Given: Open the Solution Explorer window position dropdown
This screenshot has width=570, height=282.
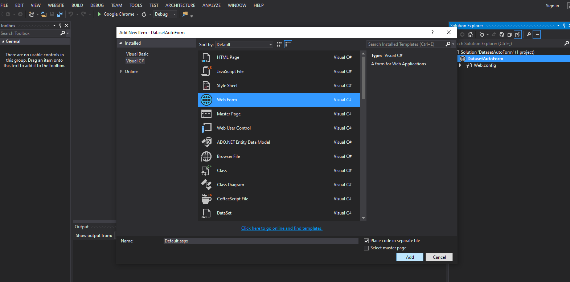Looking at the screenshot, I should pos(558,25).
